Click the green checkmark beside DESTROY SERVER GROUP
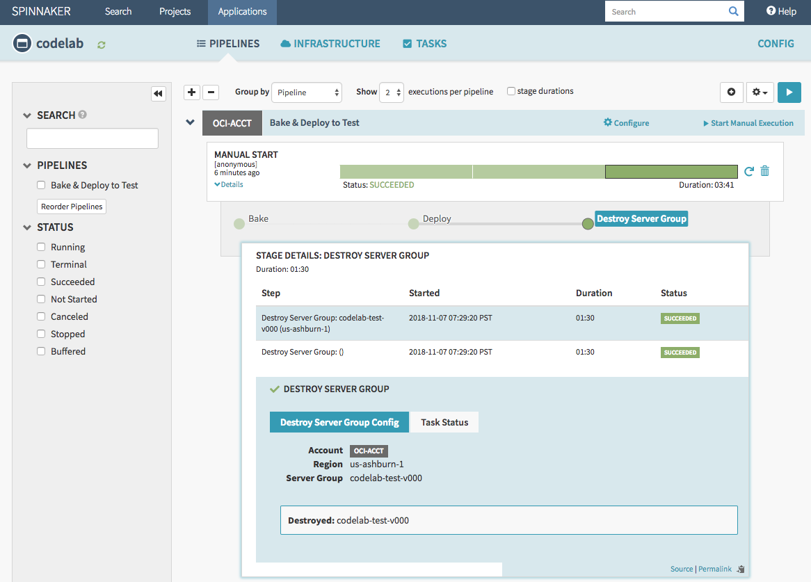Screen dimensions: 811x582 (275, 389)
